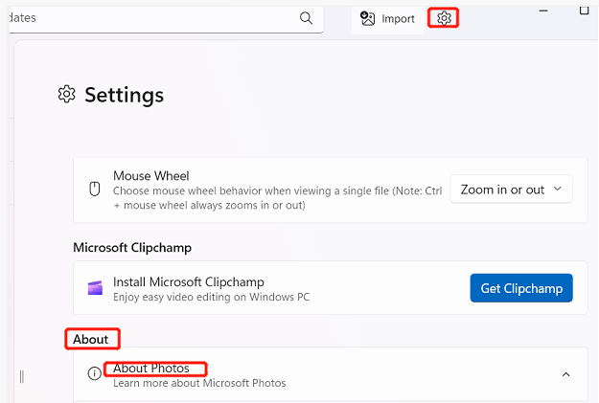Click the Settings heading gear icon
Viewport: 599px width, 403px height.
tap(67, 94)
